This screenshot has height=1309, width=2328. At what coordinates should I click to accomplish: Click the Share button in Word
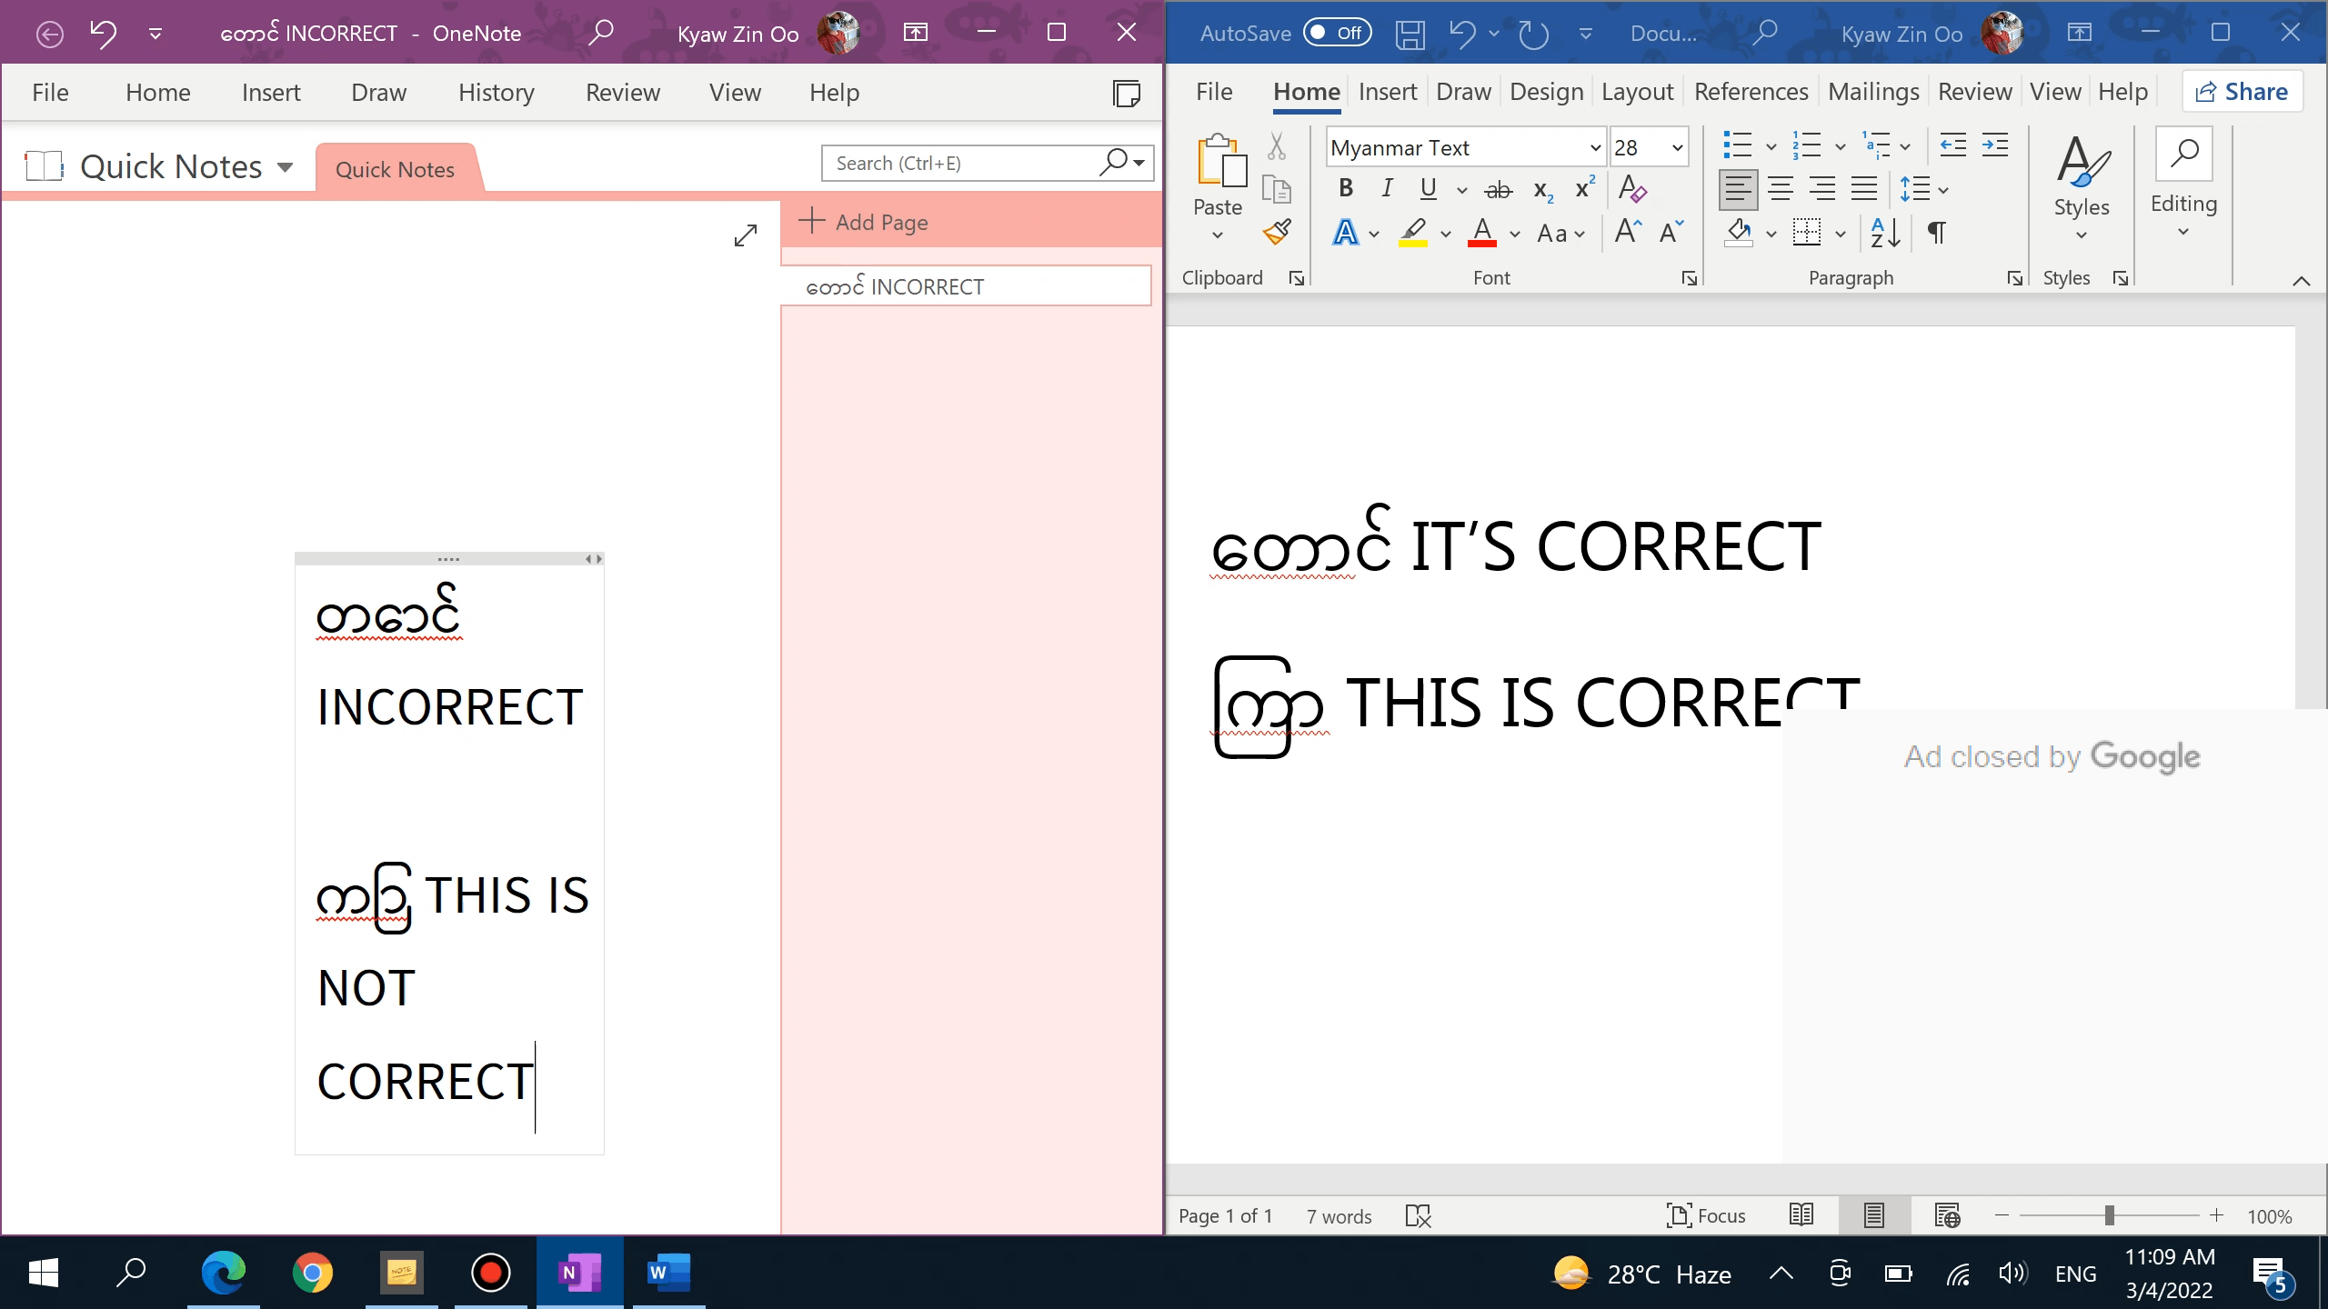[x=2242, y=92]
